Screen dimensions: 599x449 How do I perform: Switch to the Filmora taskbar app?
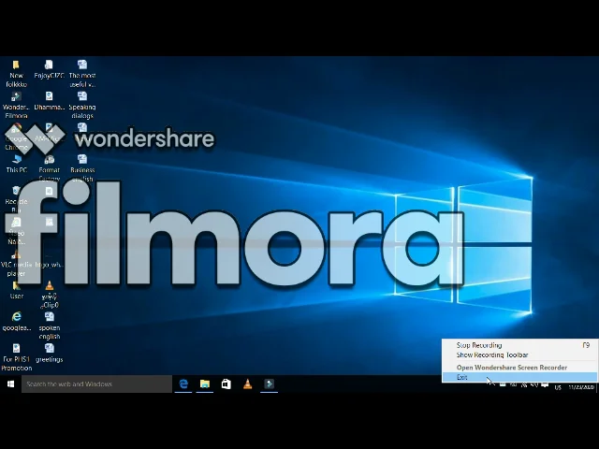coord(269,384)
